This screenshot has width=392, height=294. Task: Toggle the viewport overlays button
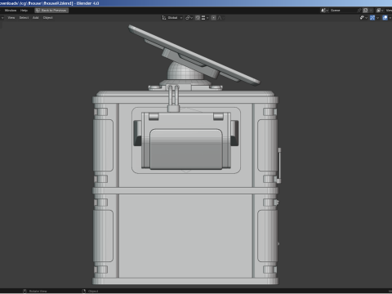tap(385, 18)
